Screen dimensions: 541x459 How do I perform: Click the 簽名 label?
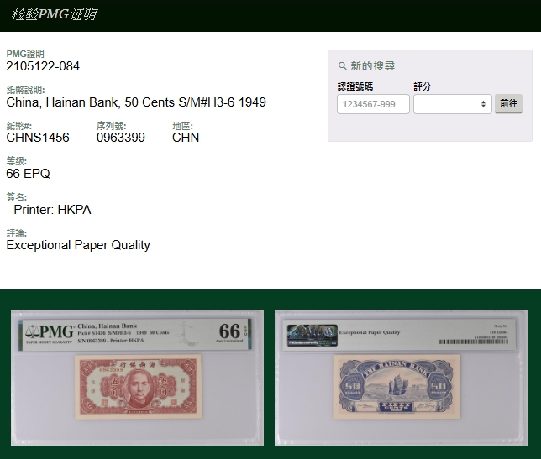[x=17, y=197]
